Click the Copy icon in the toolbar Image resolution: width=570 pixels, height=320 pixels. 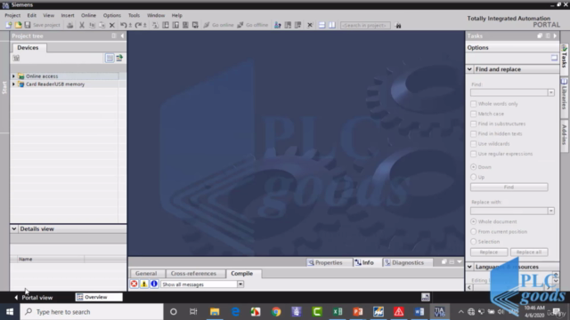click(92, 25)
